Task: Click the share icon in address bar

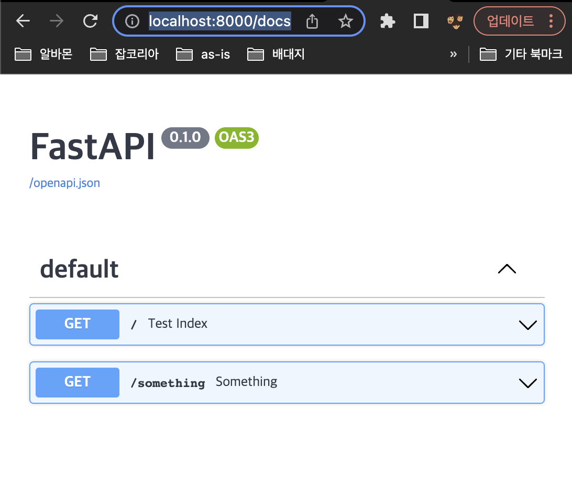Action: (312, 21)
